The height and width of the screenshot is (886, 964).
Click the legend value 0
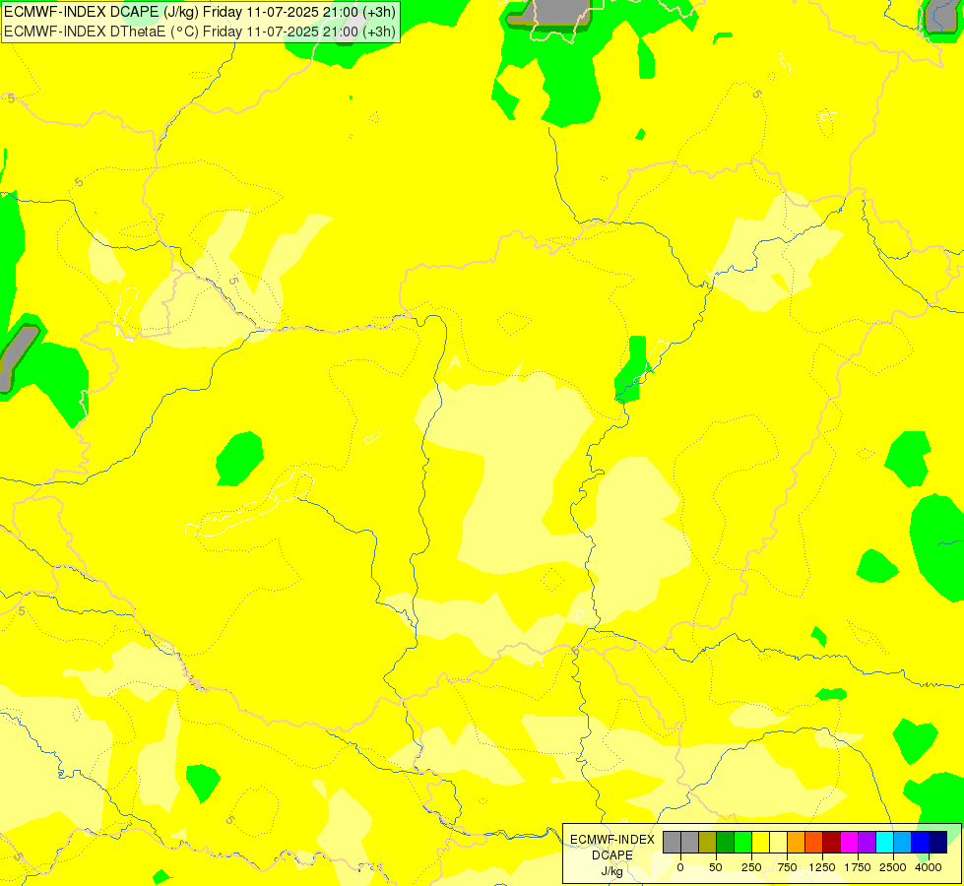(680, 867)
